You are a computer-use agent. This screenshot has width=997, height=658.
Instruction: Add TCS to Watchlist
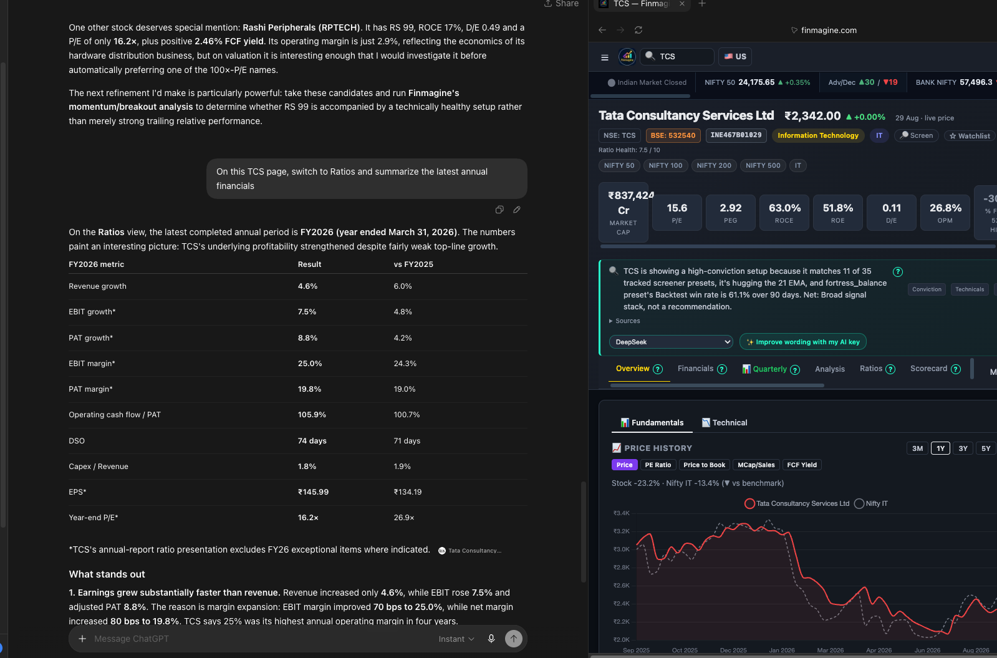click(970, 136)
